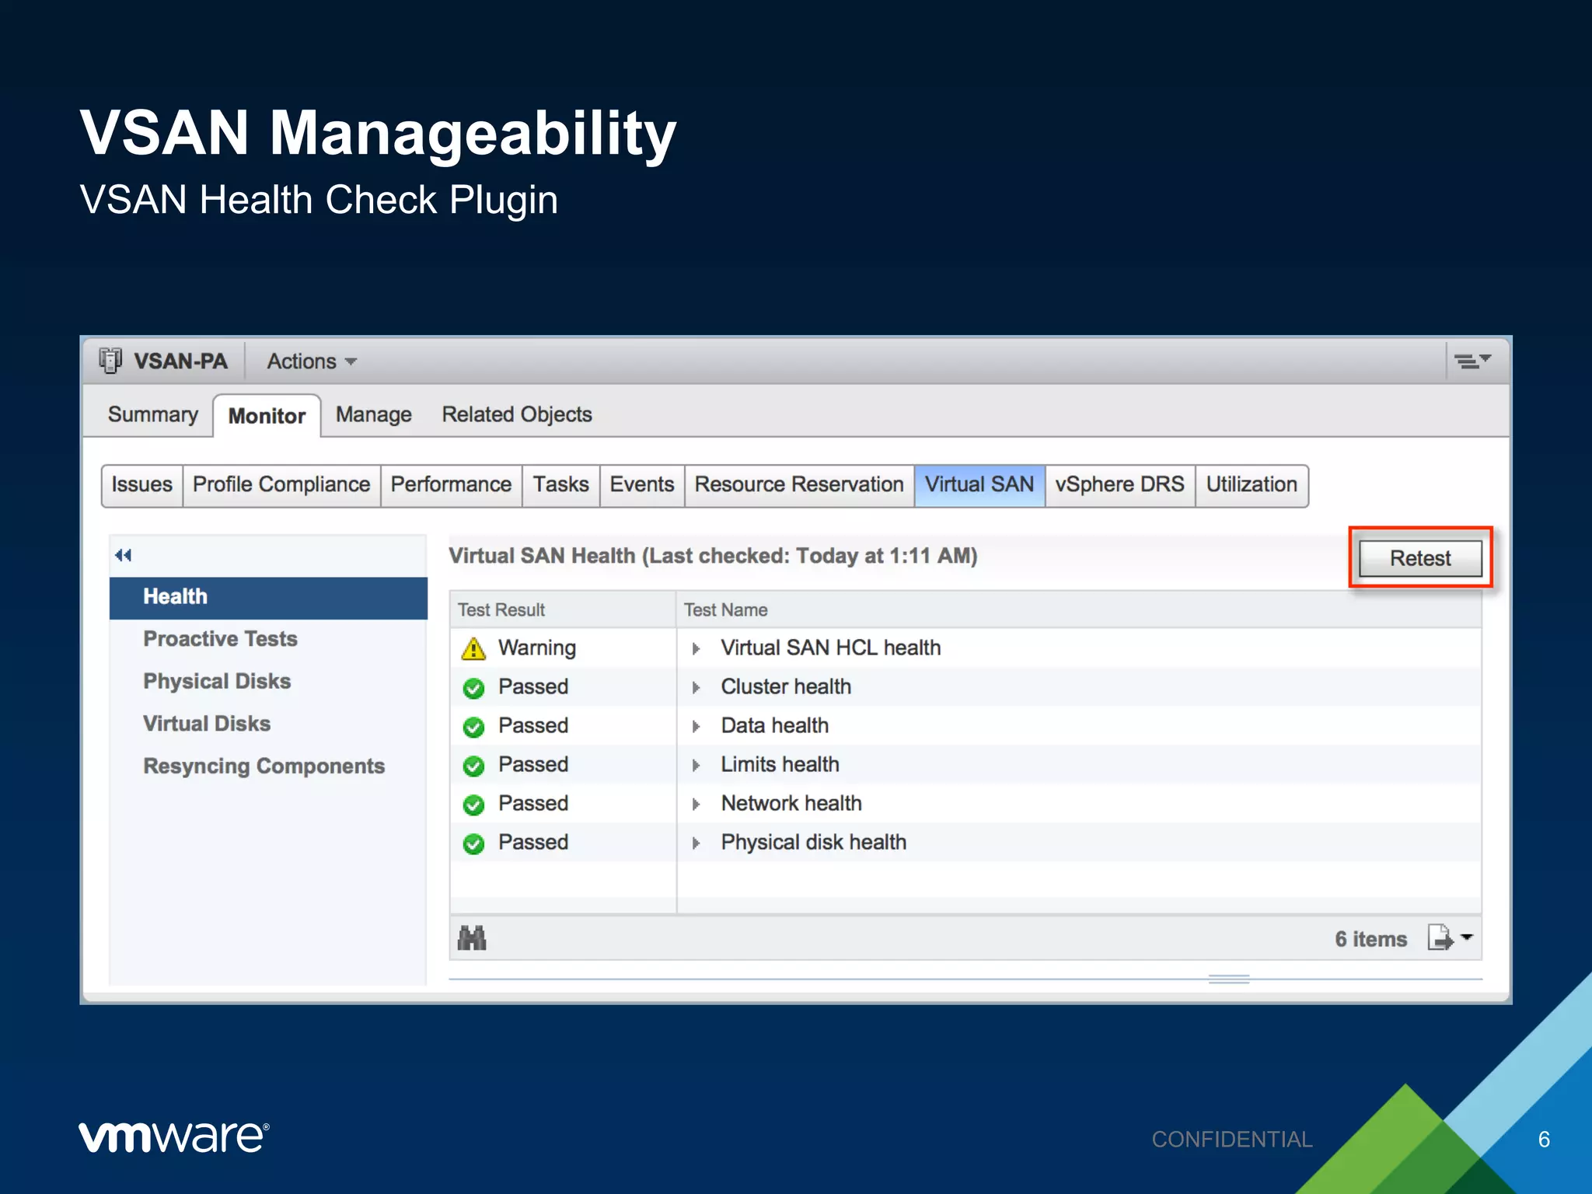
Task: Click the green passed icon for Physical disk health
Action: click(x=473, y=843)
